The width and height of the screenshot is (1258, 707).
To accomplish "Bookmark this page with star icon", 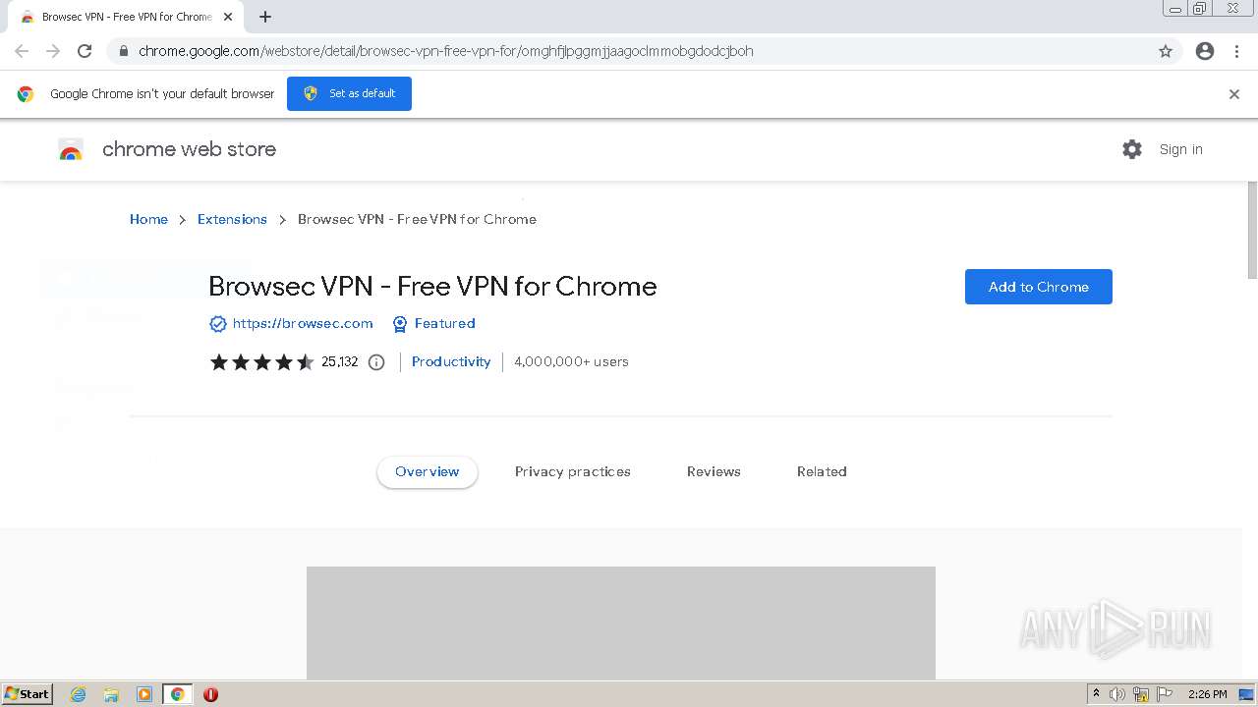I will tap(1166, 51).
